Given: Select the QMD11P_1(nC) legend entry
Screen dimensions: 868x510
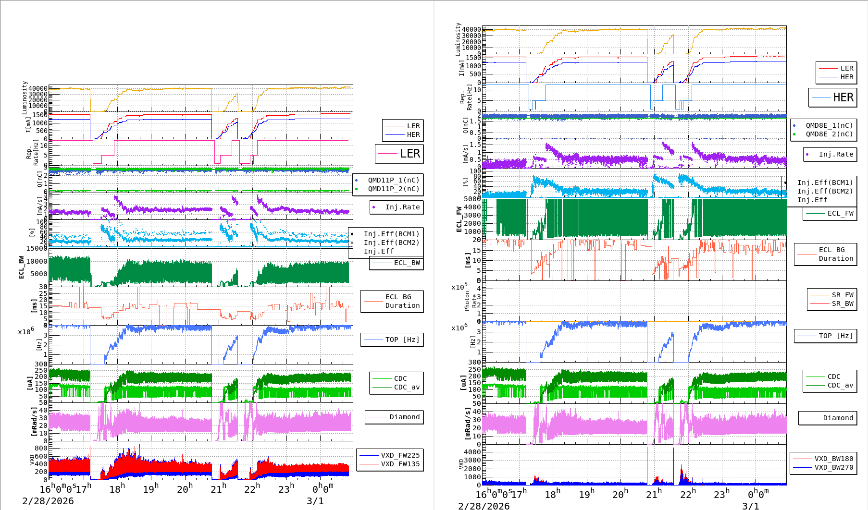Looking at the screenshot, I should pyautogui.click(x=393, y=180).
